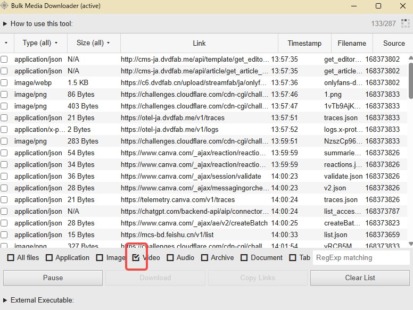The height and width of the screenshot is (310, 413).
Task: Enable the Audio filter checkbox
Action: (170, 258)
